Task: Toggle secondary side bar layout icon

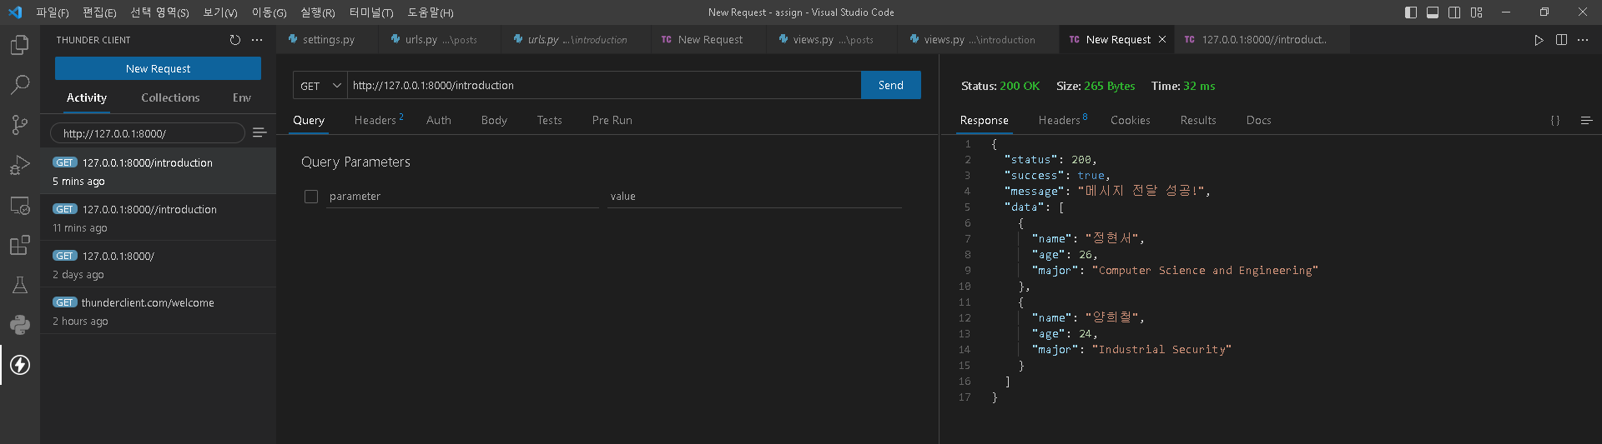Action: pos(1454,12)
